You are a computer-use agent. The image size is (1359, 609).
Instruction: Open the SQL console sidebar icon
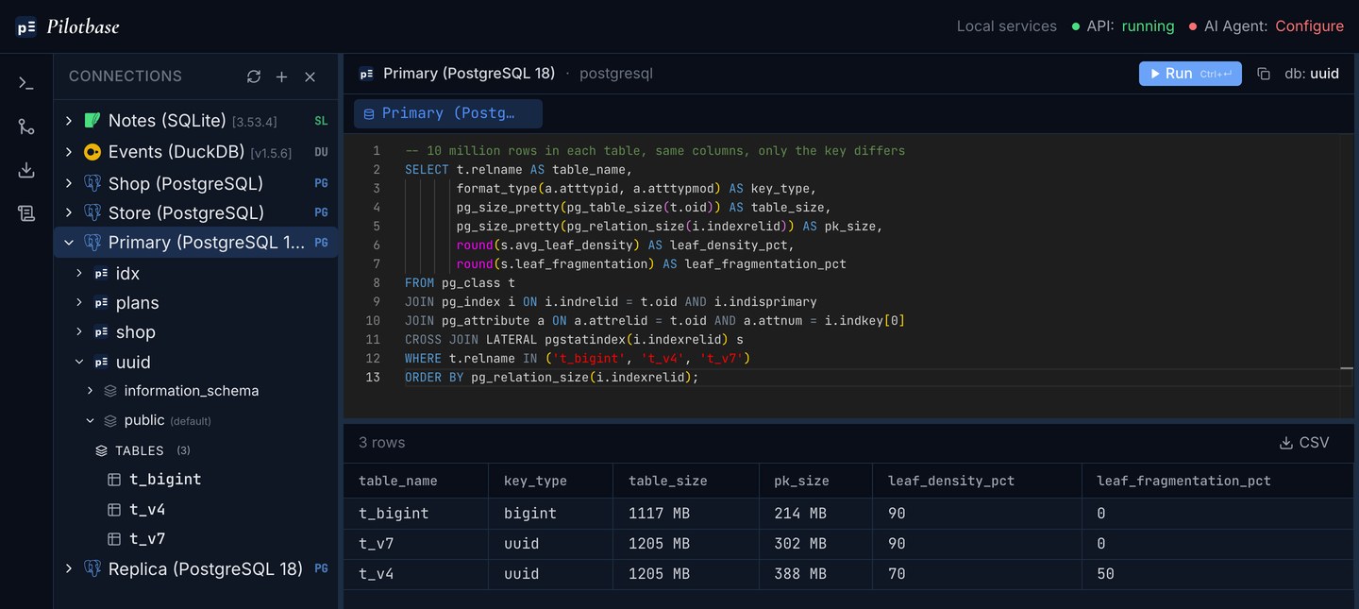tap(26, 83)
